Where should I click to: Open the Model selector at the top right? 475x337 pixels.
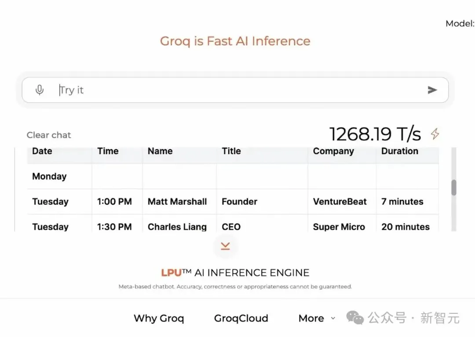click(x=460, y=24)
